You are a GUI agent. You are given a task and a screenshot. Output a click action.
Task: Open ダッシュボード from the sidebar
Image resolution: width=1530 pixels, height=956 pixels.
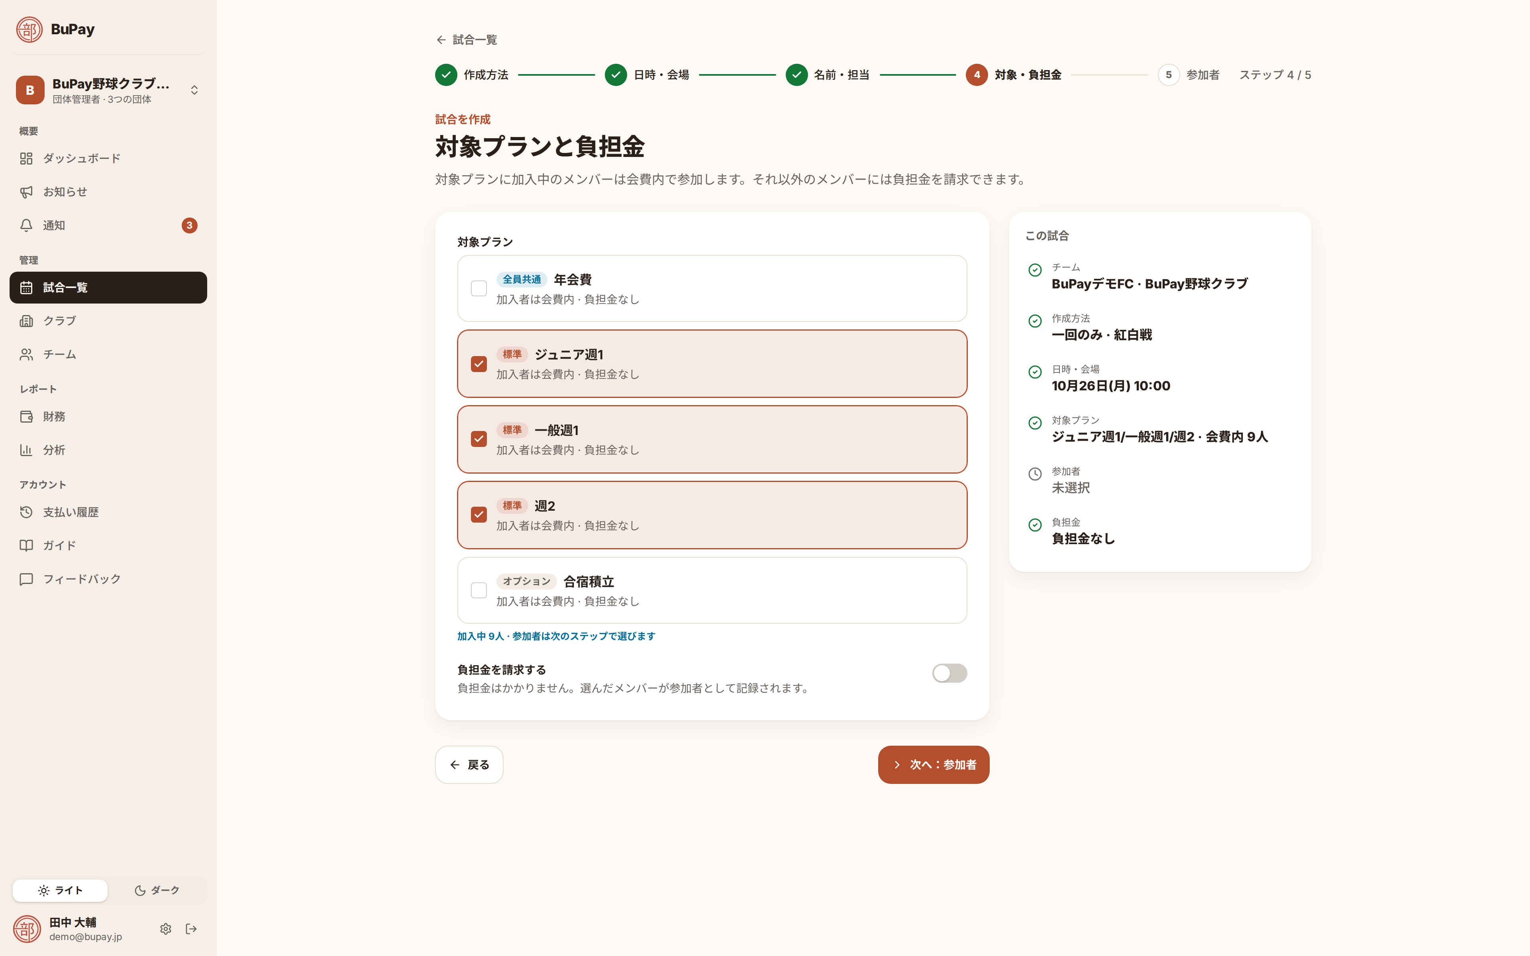(108, 158)
